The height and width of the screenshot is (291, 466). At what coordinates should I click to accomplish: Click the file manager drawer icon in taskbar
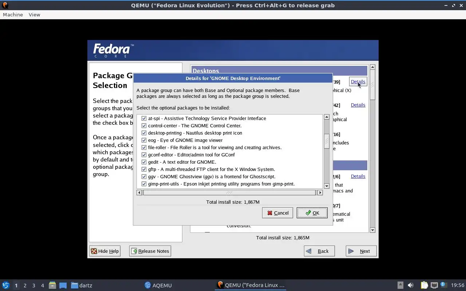pyautogui.click(x=52, y=285)
